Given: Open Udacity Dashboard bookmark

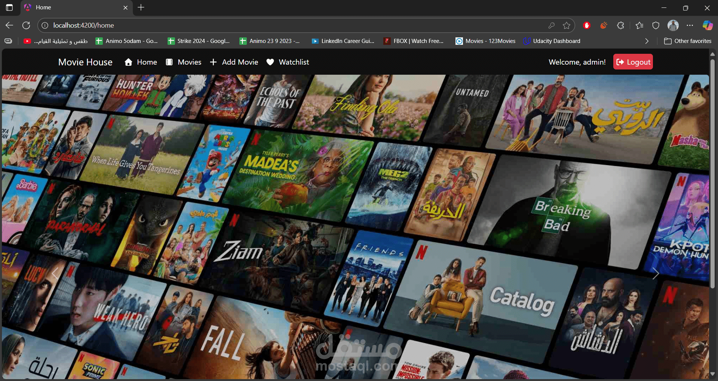Looking at the screenshot, I should click(552, 41).
